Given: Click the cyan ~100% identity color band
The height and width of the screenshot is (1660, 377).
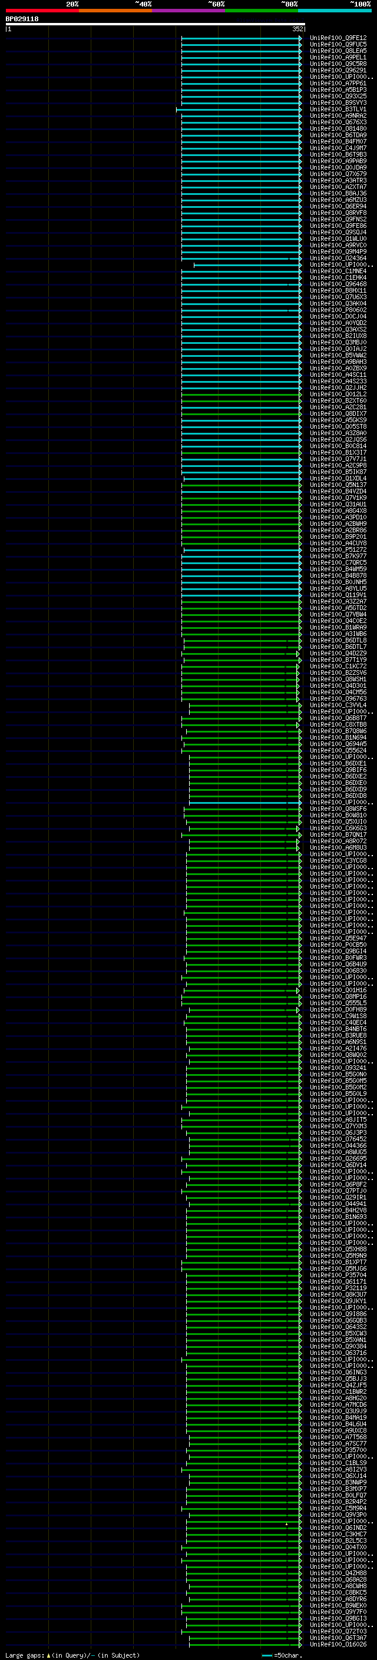Looking at the screenshot, I should tap(335, 11).
